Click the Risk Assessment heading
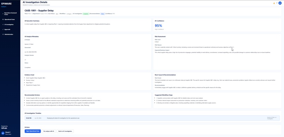 coord(160,36)
